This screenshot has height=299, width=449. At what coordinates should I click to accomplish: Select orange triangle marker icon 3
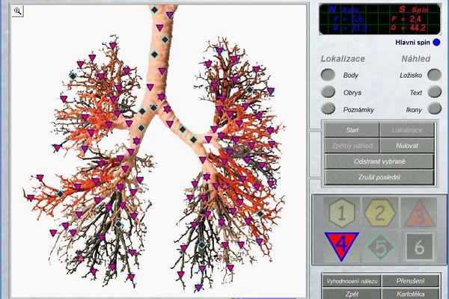click(x=419, y=214)
